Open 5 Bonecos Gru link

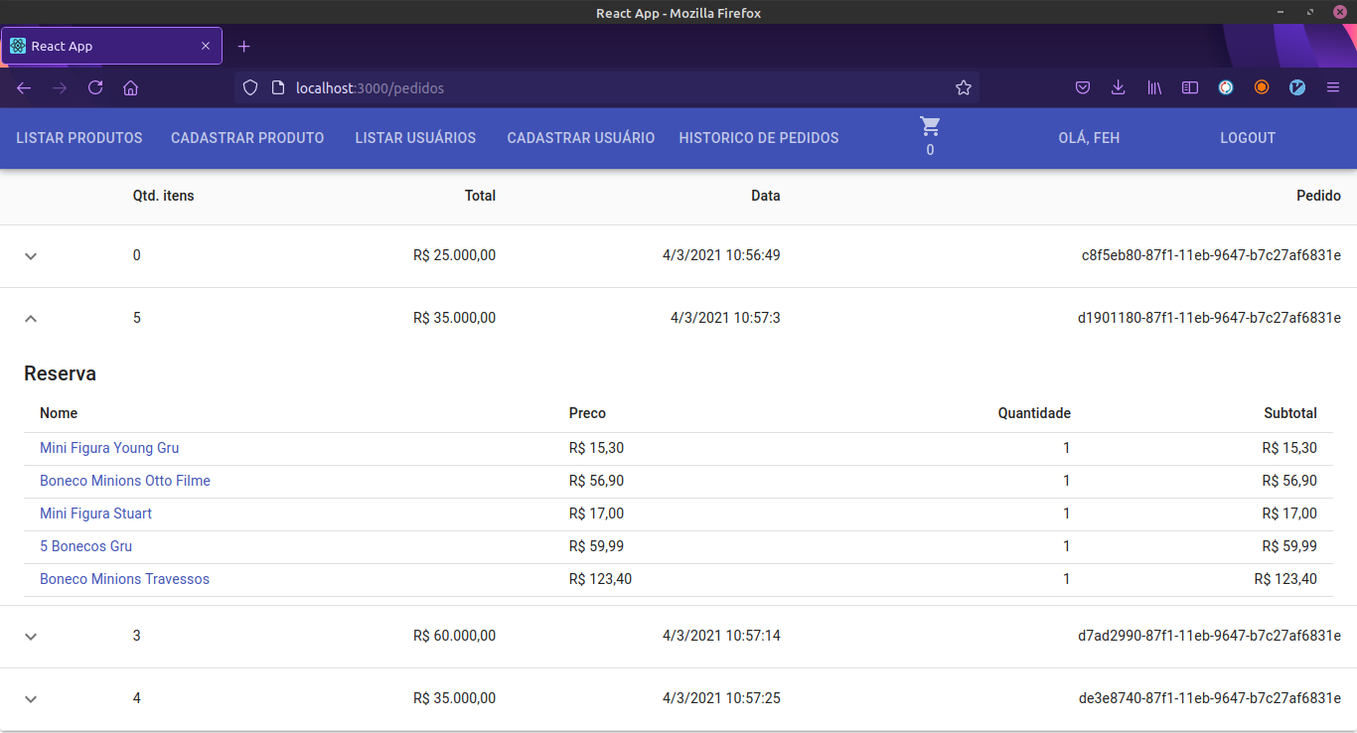(85, 546)
